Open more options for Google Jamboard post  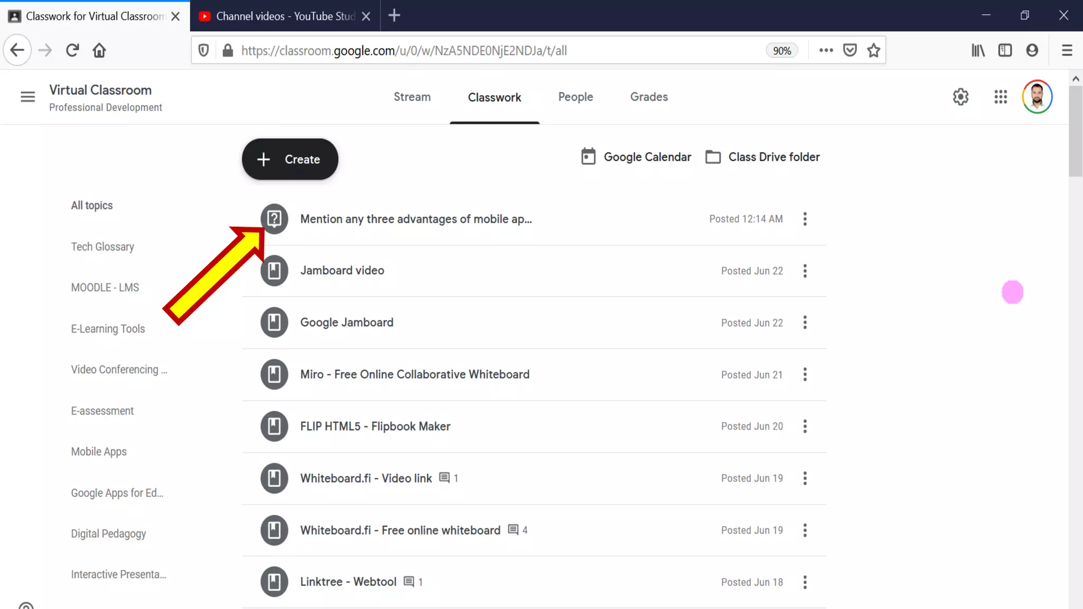[x=805, y=322]
